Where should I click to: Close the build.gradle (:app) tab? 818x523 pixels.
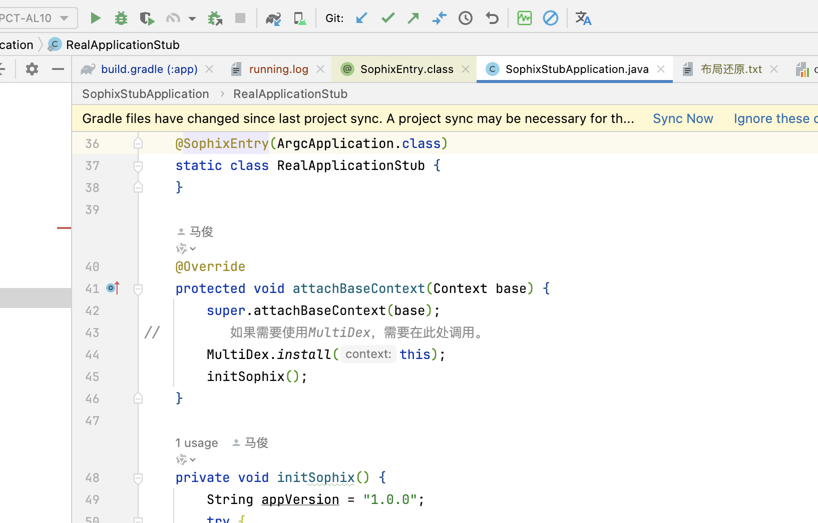[210, 69]
